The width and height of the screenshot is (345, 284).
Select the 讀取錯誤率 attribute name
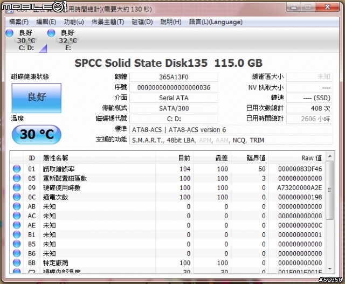tap(59, 169)
